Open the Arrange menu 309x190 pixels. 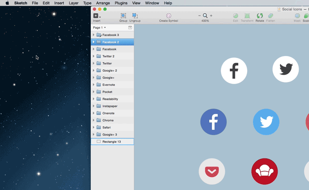coord(103,3)
